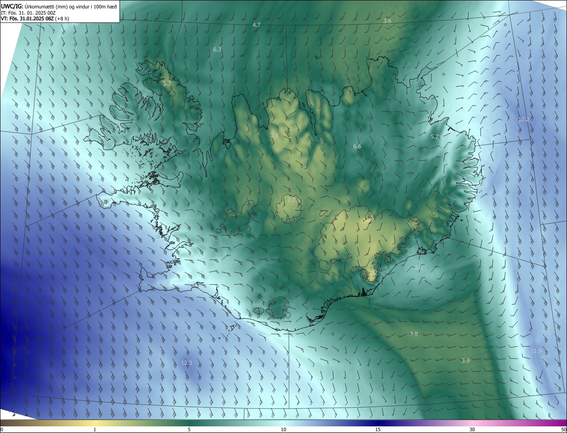Click the color scale tick labeled 0
This screenshot has width=567, height=433.
click(2, 429)
